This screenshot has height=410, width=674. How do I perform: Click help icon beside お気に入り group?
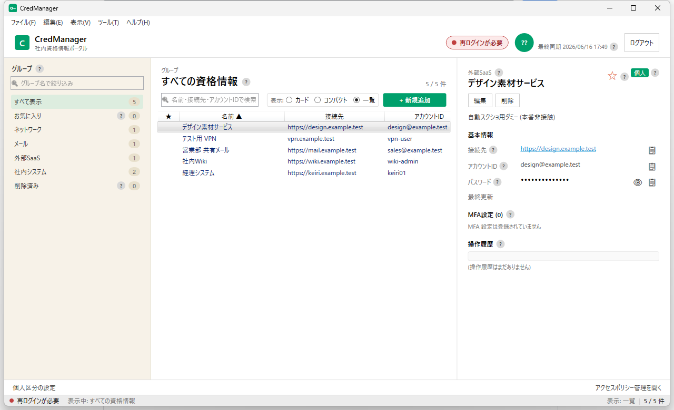(121, 116)
